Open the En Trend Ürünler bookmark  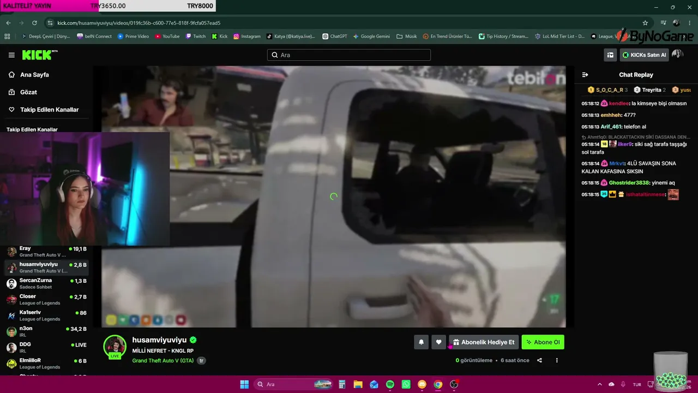coord(448,37)
